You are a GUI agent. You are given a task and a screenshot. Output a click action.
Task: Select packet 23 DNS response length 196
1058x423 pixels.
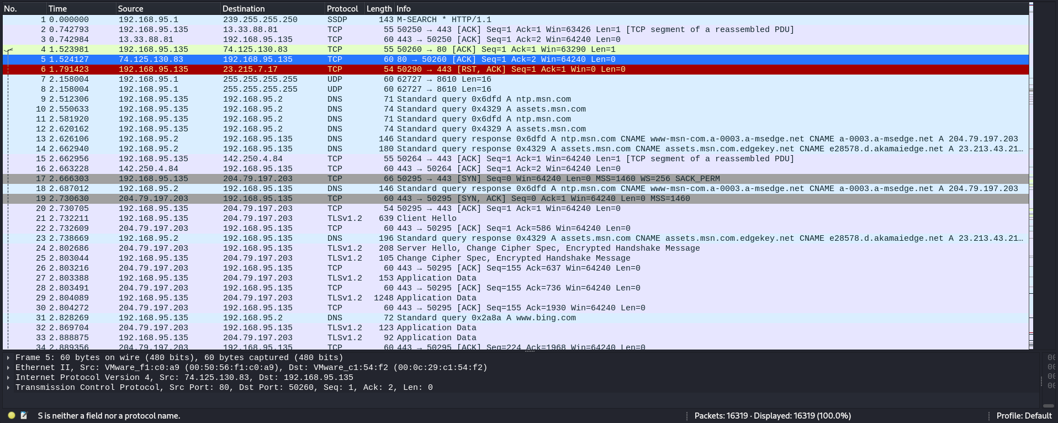[516, 238]
